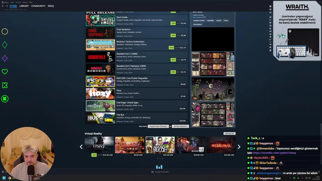The width and height of the screenshot is (322, 181).
Task: Open the third preview screenshot with spider webs
Action: (x=213, y=114)
